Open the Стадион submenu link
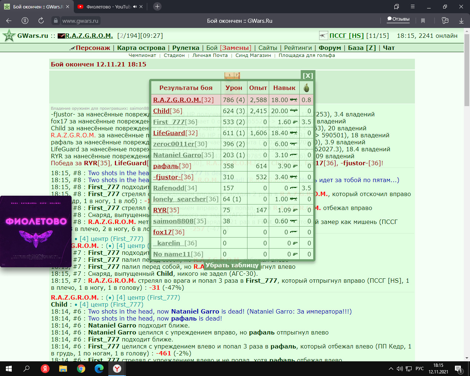 [174, 55]
